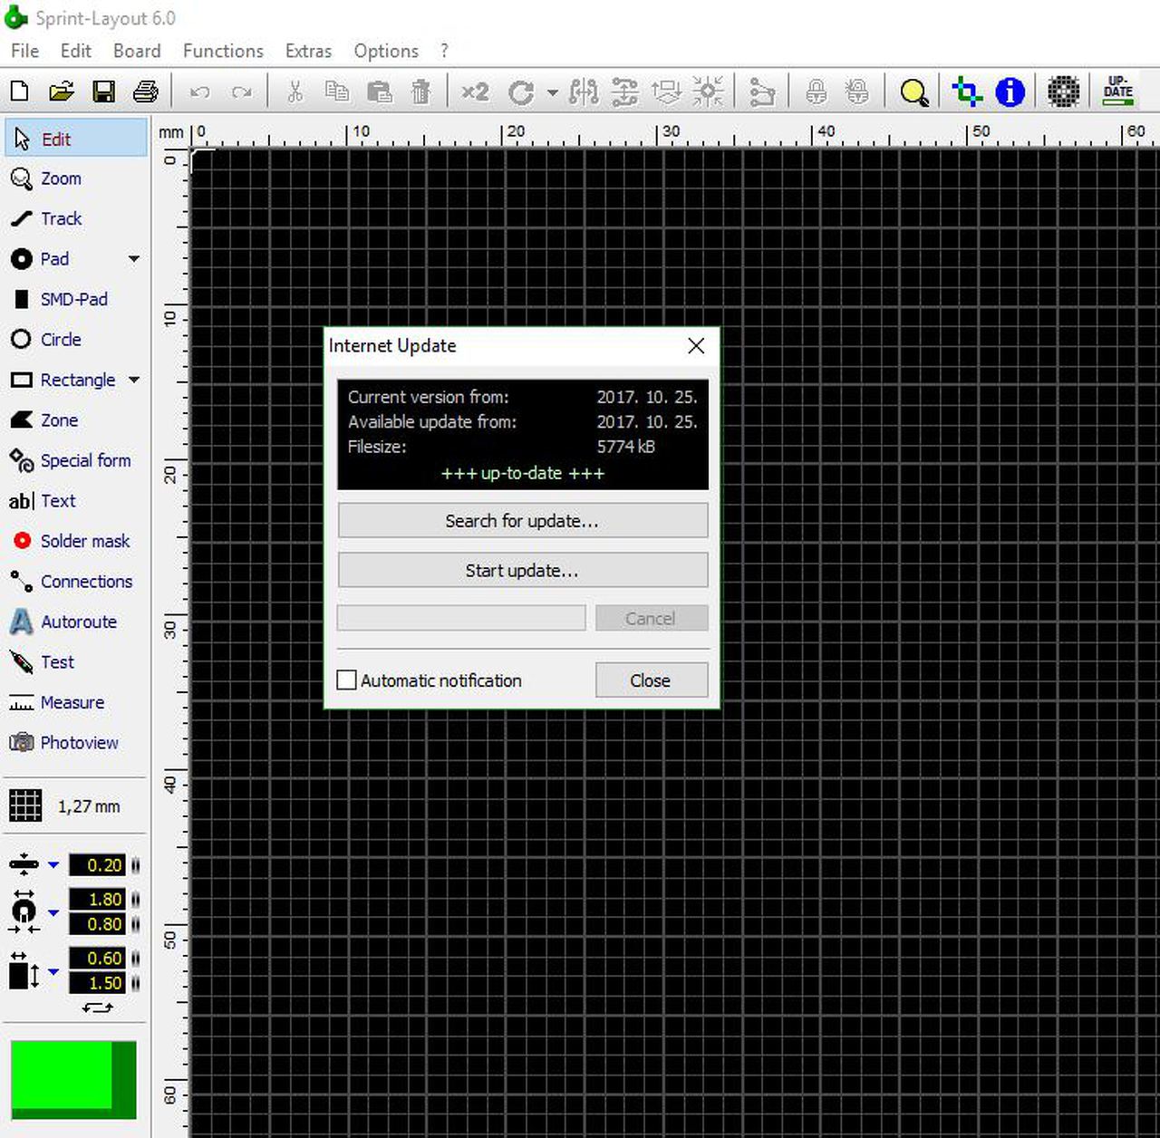Click the +++ up-to-date +++ status text
Image resolution: width=1160 pixels, height=1138 pixels.
pyautogui.click(x=523, y=473)
